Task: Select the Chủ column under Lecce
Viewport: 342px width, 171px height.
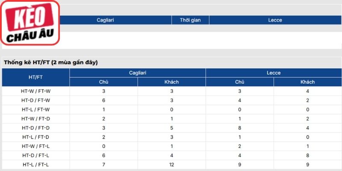Action: [239, 82]
